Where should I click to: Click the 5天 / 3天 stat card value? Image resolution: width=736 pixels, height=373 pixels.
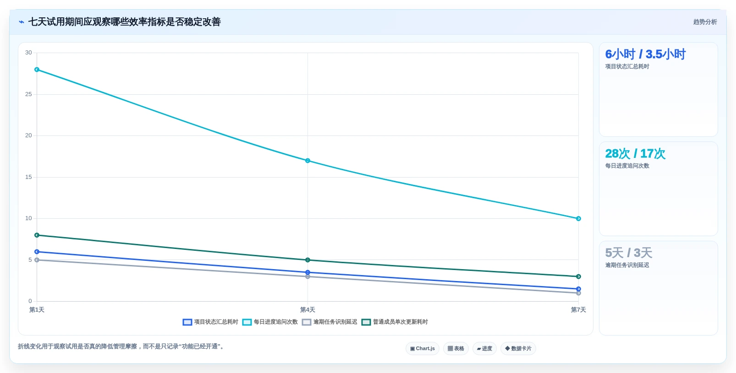pos(628,253)
